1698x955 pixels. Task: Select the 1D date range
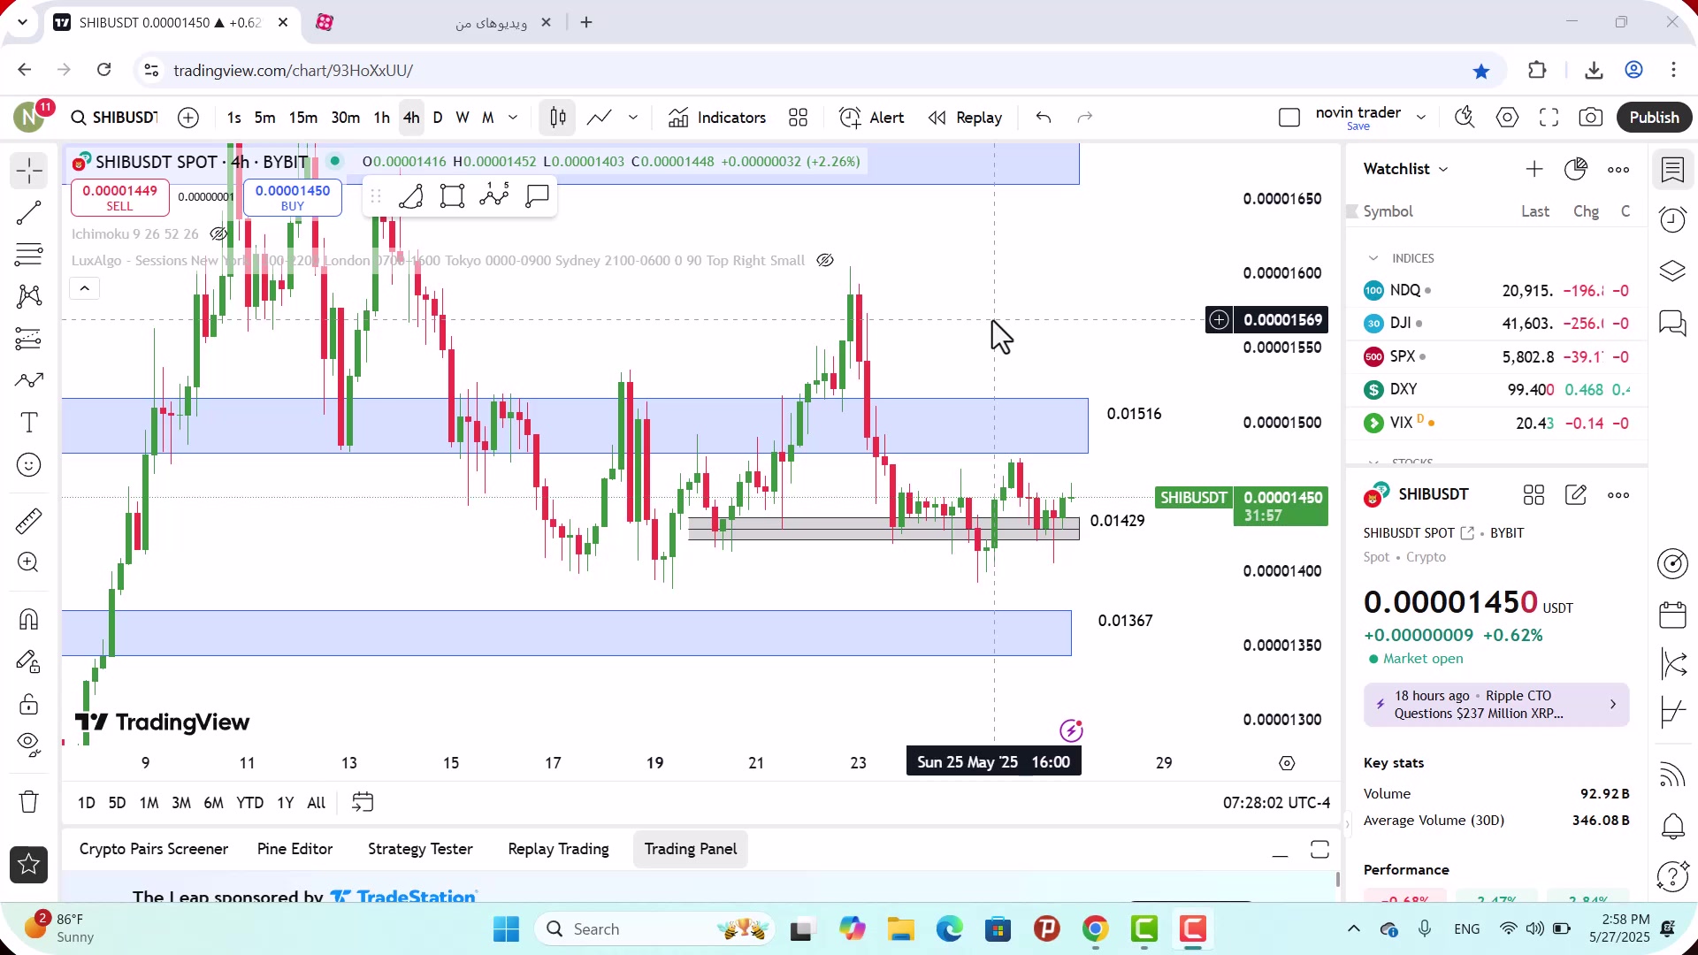[87, 803]
